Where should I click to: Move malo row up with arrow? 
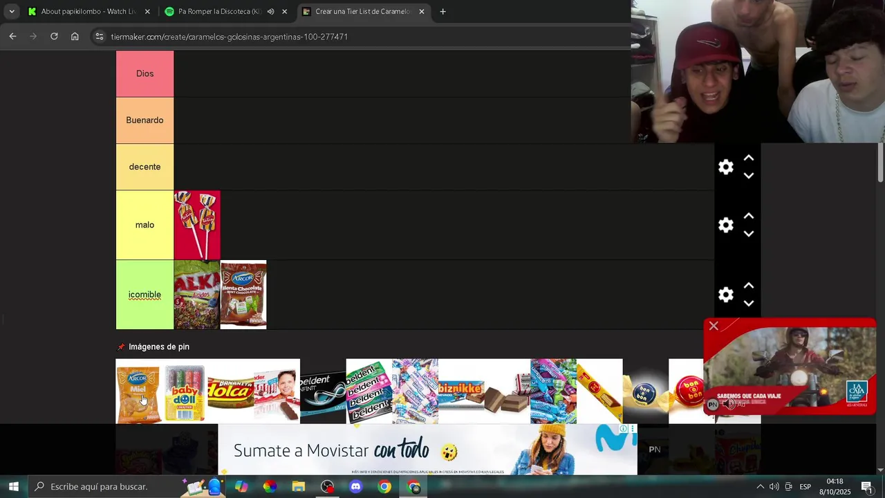click(749, 216)
